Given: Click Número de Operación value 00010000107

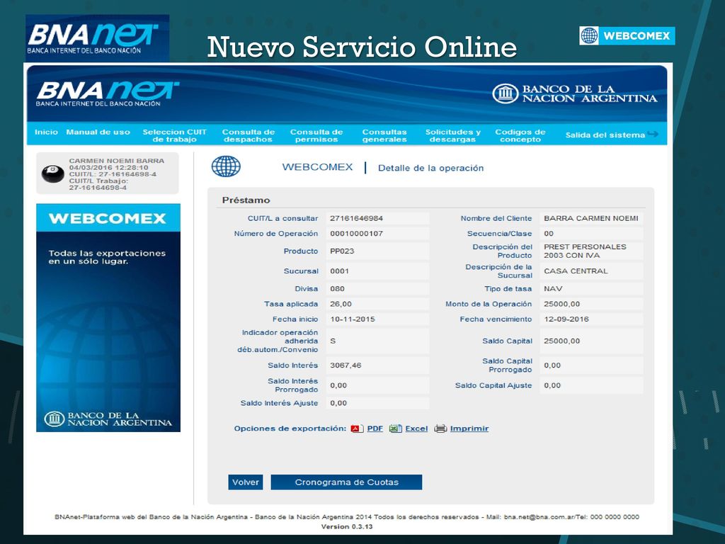Looking at the screenshot, I should click(378, 234).
